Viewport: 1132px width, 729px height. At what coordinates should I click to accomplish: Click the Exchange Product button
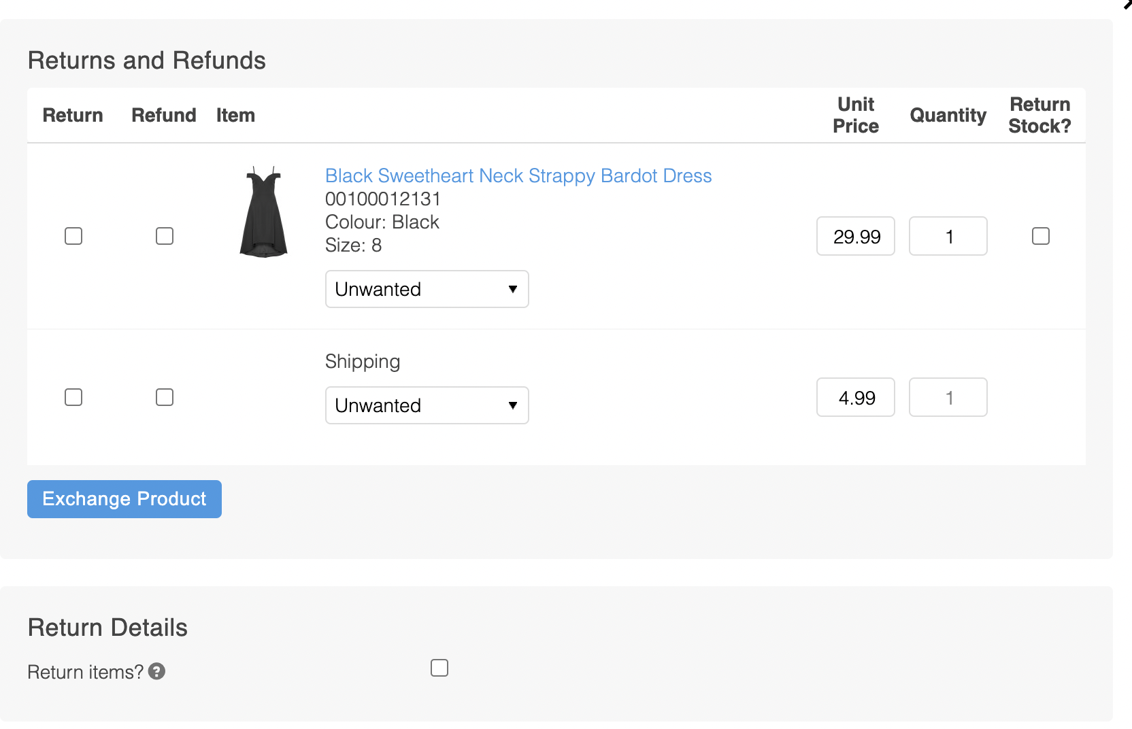pos(124,499)
